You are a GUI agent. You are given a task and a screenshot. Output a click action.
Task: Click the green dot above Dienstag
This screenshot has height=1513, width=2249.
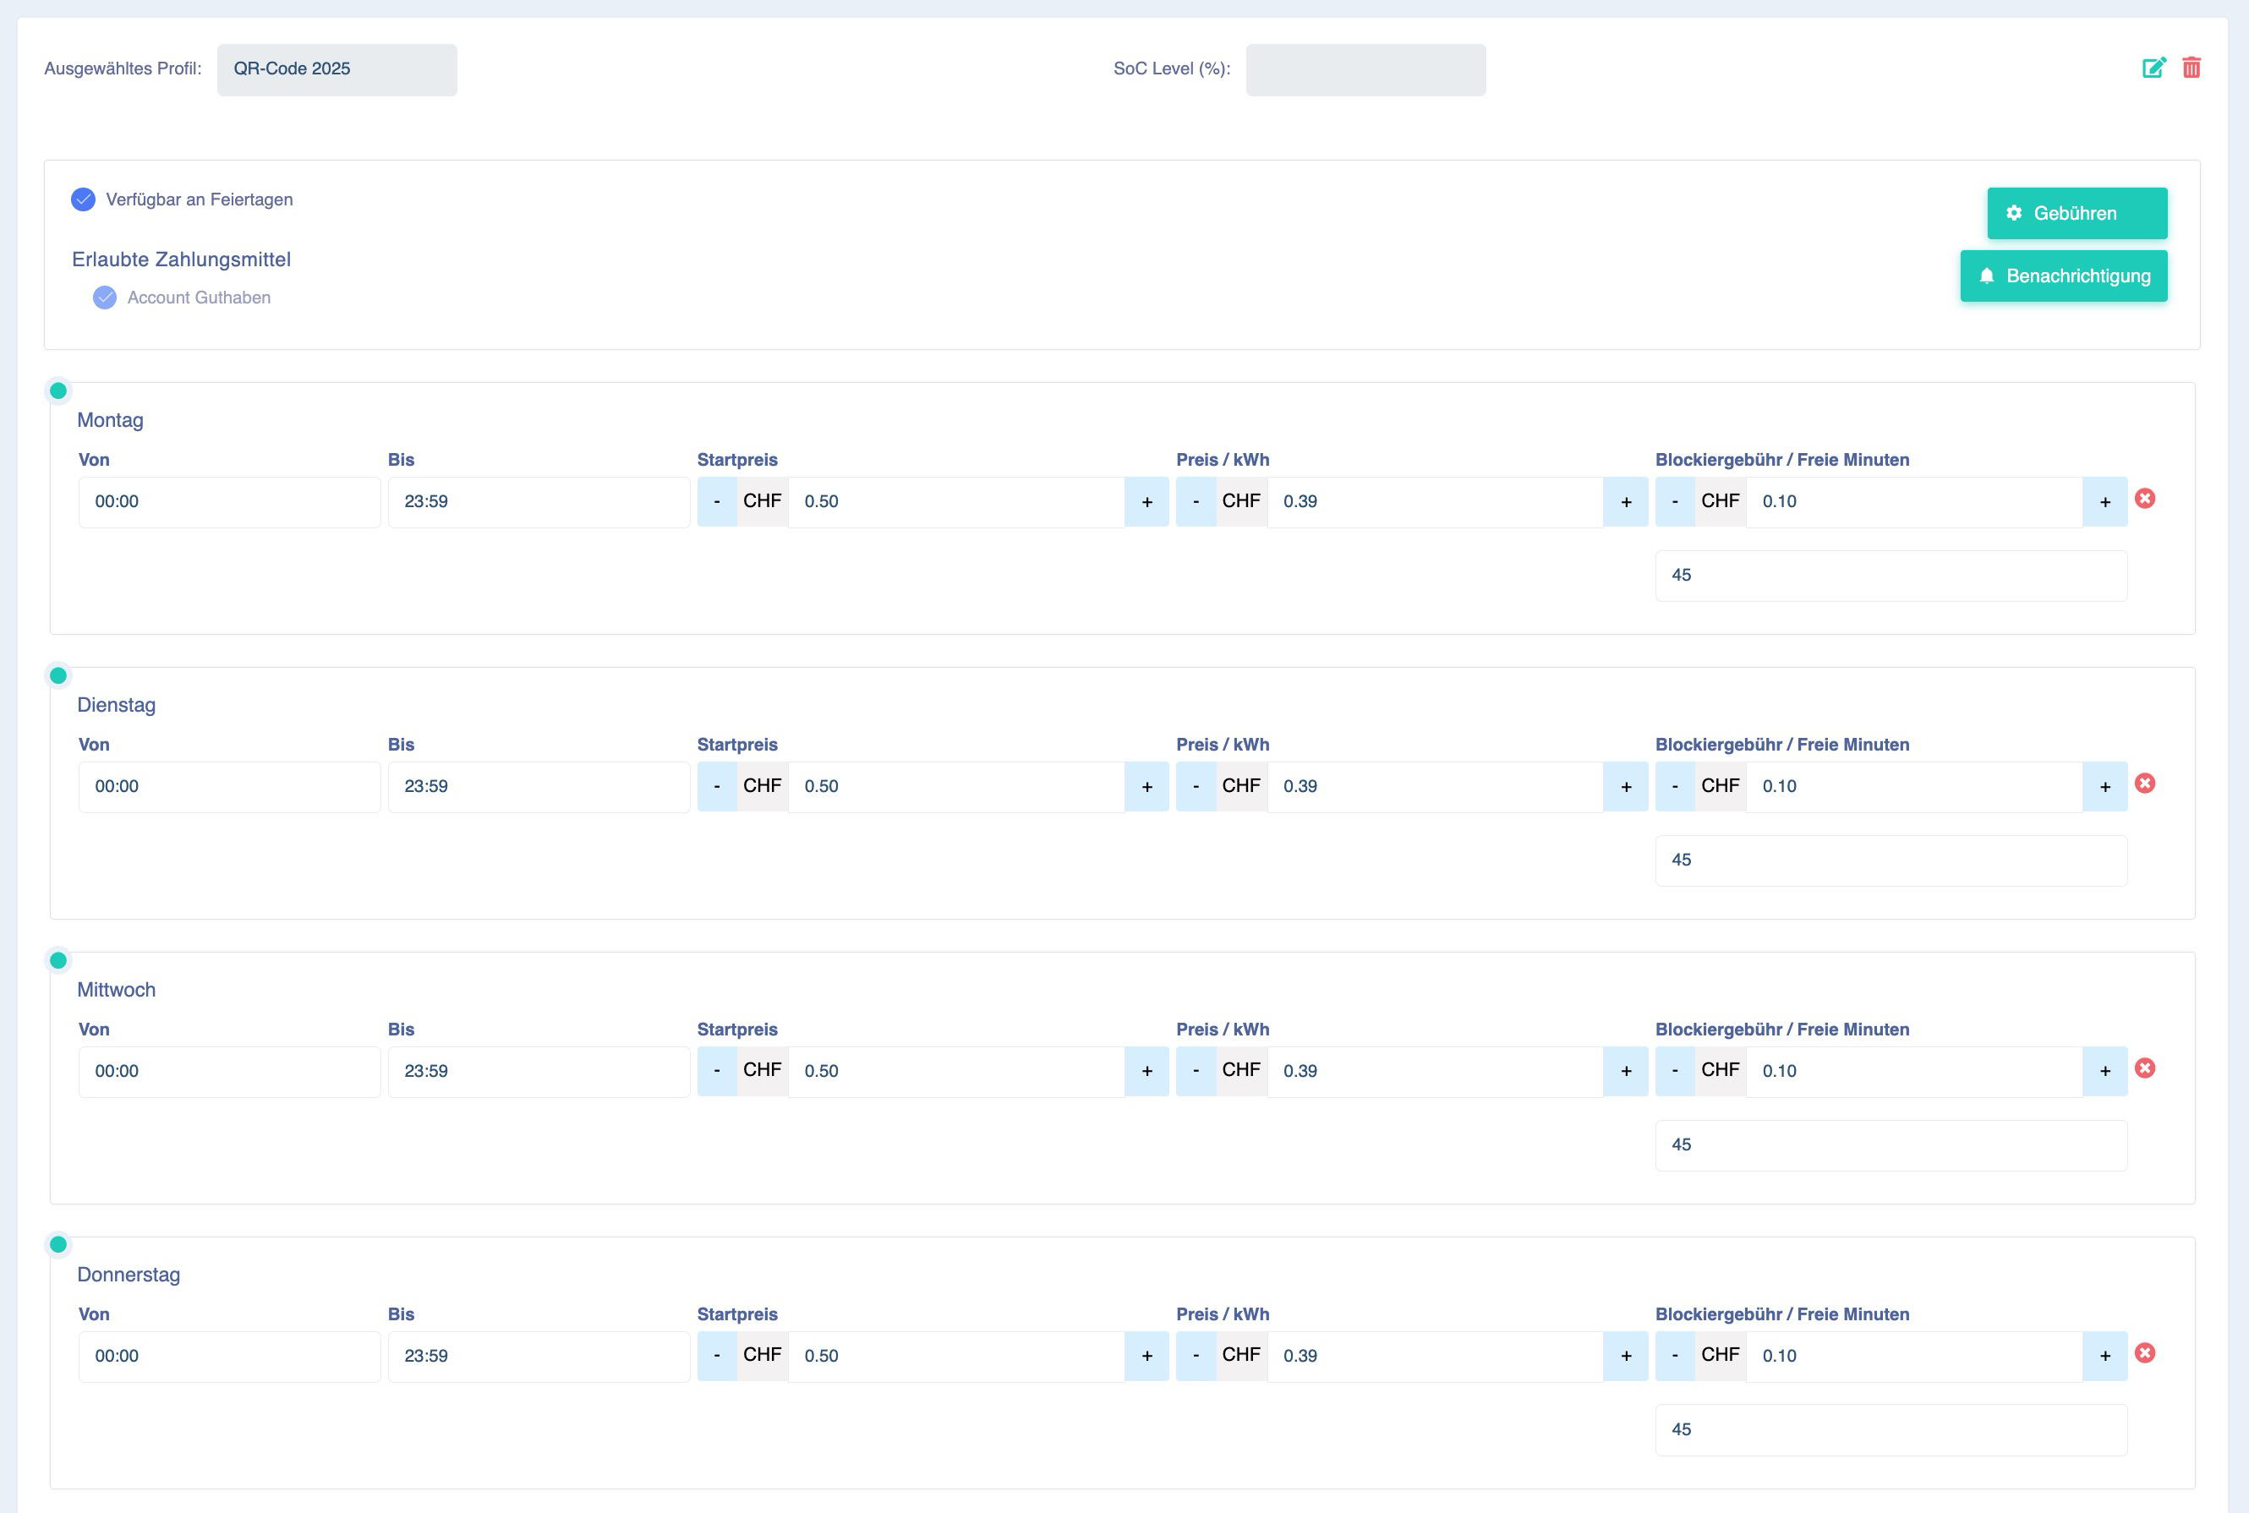[x=57, y=675]
